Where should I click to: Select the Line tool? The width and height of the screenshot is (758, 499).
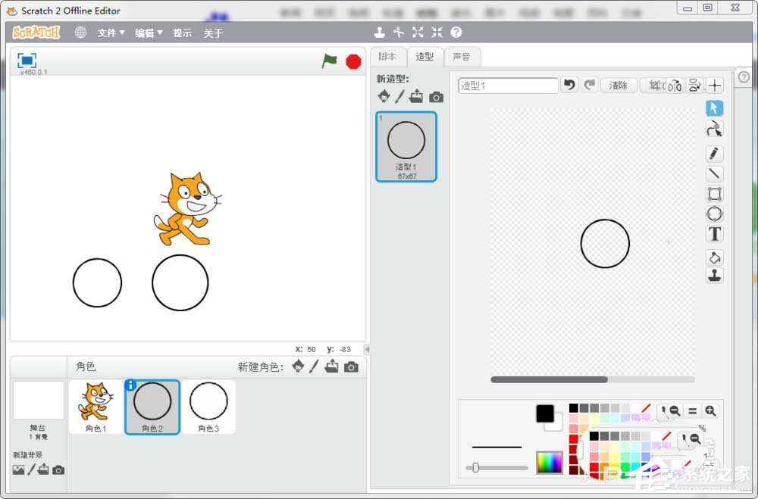click(x=714, y=173)
